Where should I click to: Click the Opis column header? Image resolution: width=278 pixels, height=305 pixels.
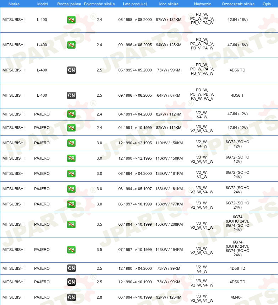267,4
